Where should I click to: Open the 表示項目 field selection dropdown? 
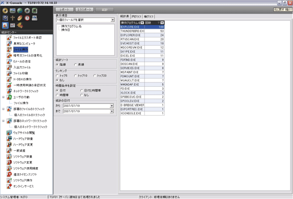point(112,20)
